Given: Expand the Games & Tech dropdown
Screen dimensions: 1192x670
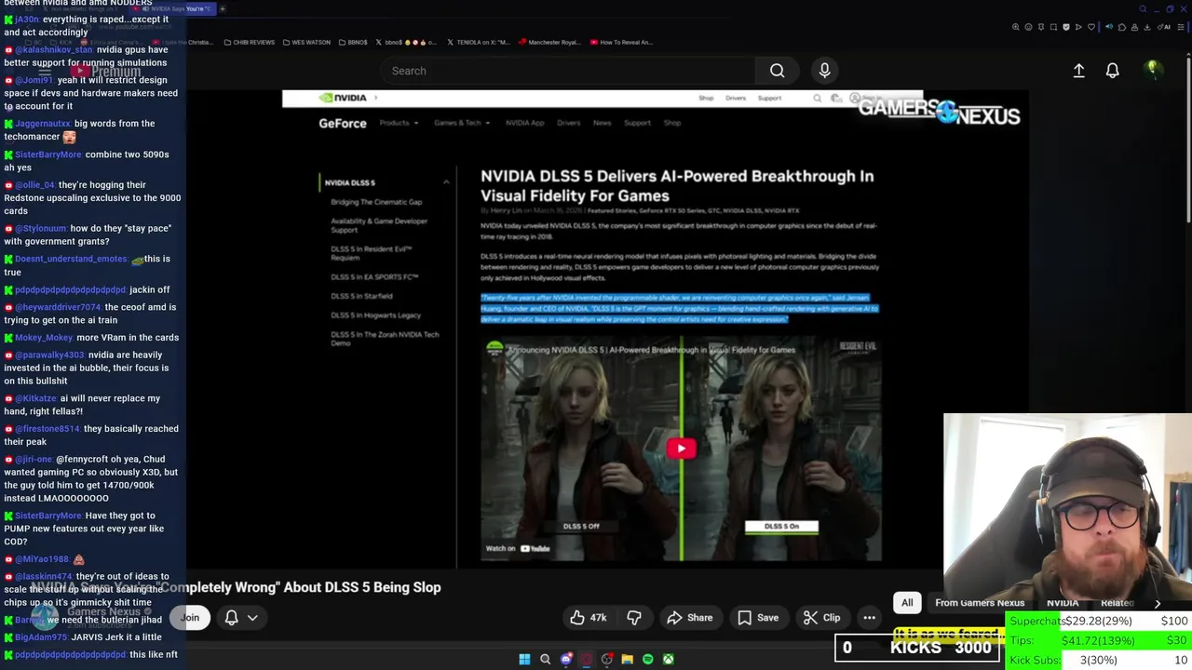Looking at the screenshot, I should 462,123.
